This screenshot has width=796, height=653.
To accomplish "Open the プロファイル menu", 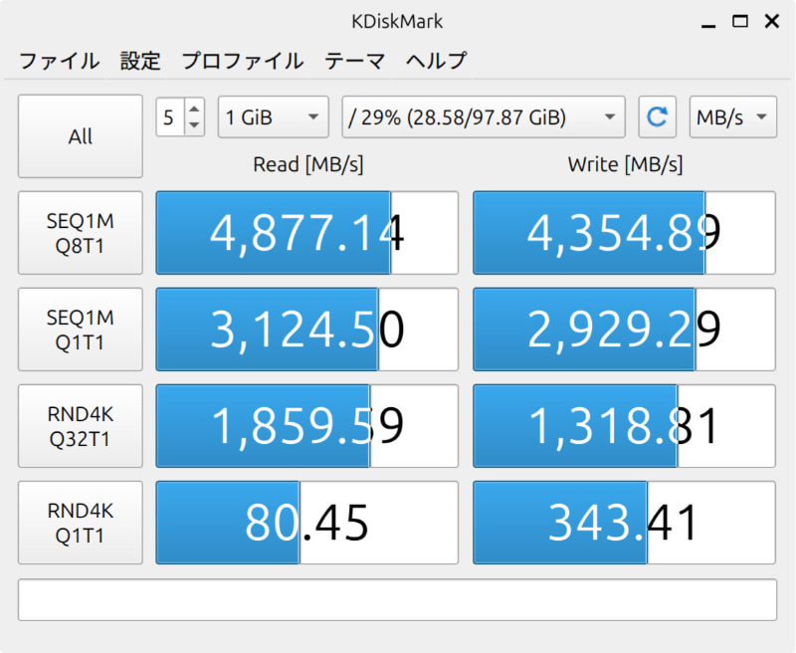I will 242,61.
